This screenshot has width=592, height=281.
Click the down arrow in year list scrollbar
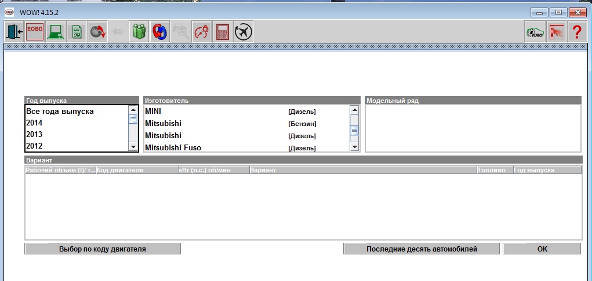[x=133, y=146]
